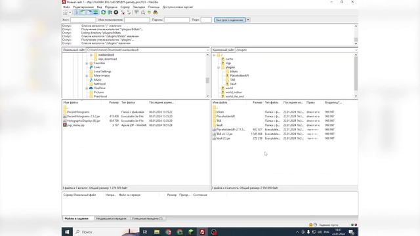
Task: Select HolographicDisplays jar in local file list
Action: click(83, 121)
